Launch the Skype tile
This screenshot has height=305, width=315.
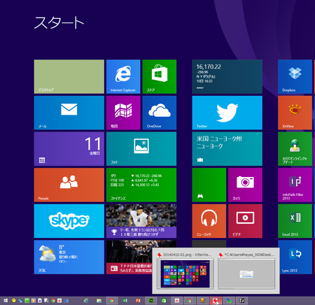tap(69, 221)
